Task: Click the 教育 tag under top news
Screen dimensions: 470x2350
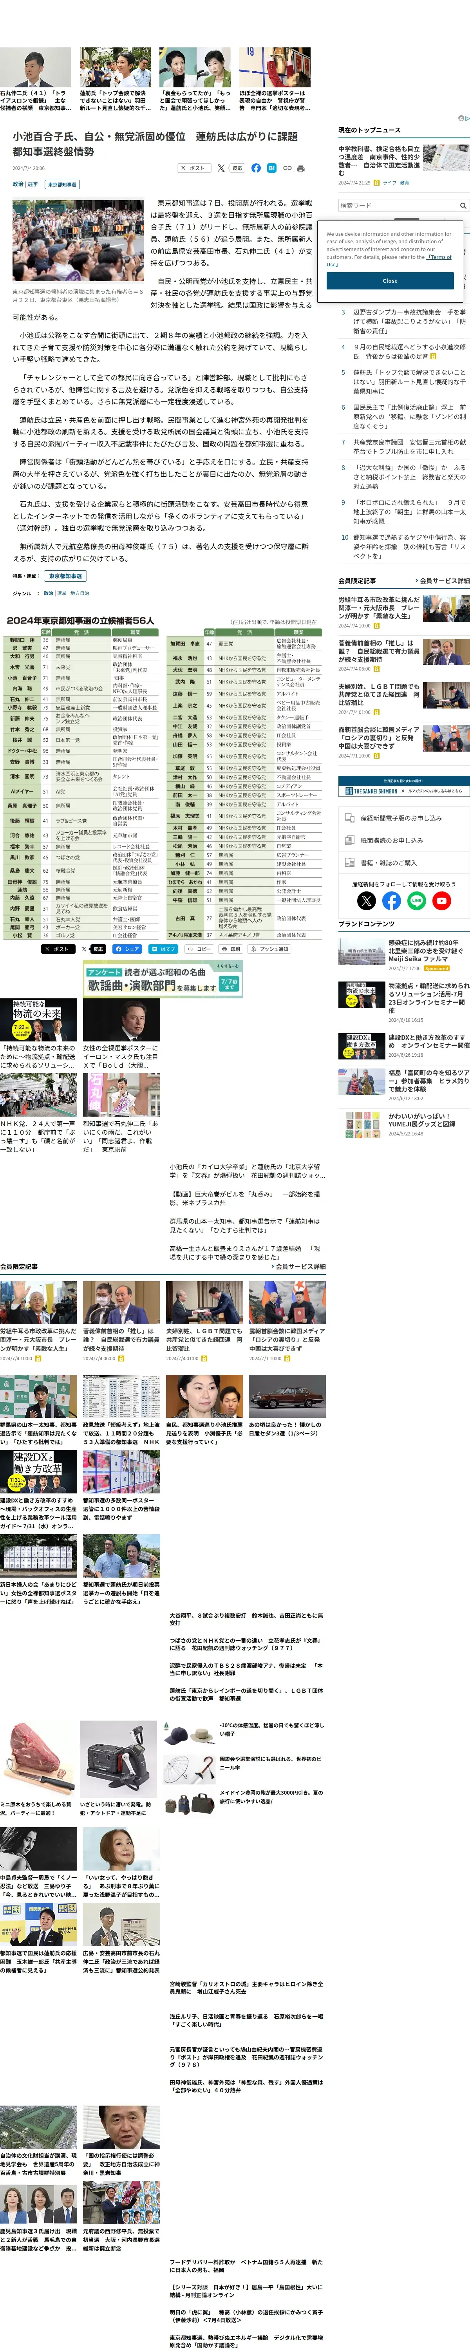Action: (x=404, y=183)
